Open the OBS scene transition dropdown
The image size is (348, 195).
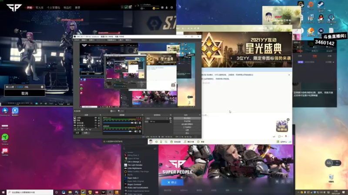pos(157,118)
